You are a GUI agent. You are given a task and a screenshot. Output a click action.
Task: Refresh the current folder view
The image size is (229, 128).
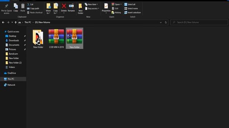(166, 22)
